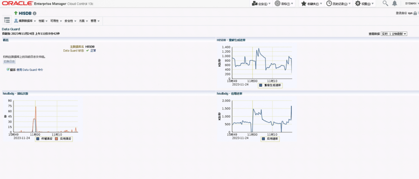Open the 实时: 1 分钟刷新 select box
Image resolution: width=419 pixels, height=179 pixels.
[394, 34]
